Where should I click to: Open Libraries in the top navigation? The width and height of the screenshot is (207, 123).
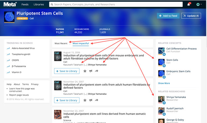[39, 5]
